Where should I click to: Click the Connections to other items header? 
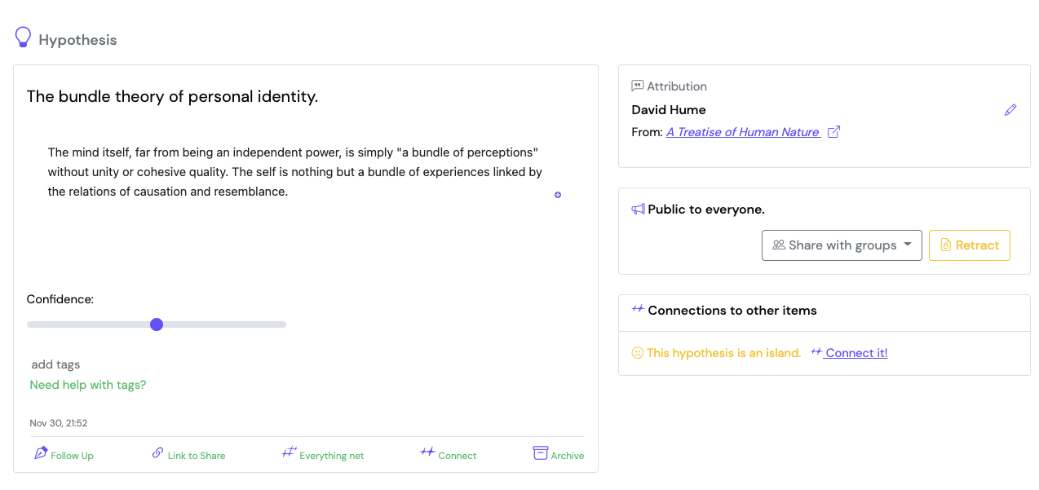pos(732,311)
